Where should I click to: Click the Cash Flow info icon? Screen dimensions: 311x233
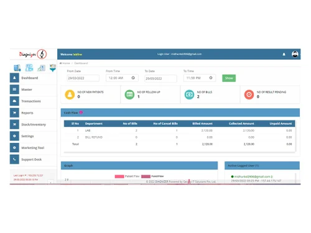81,112
